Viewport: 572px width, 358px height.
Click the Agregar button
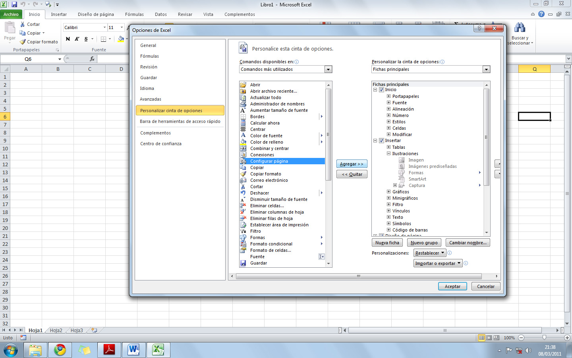coord(352,163)
